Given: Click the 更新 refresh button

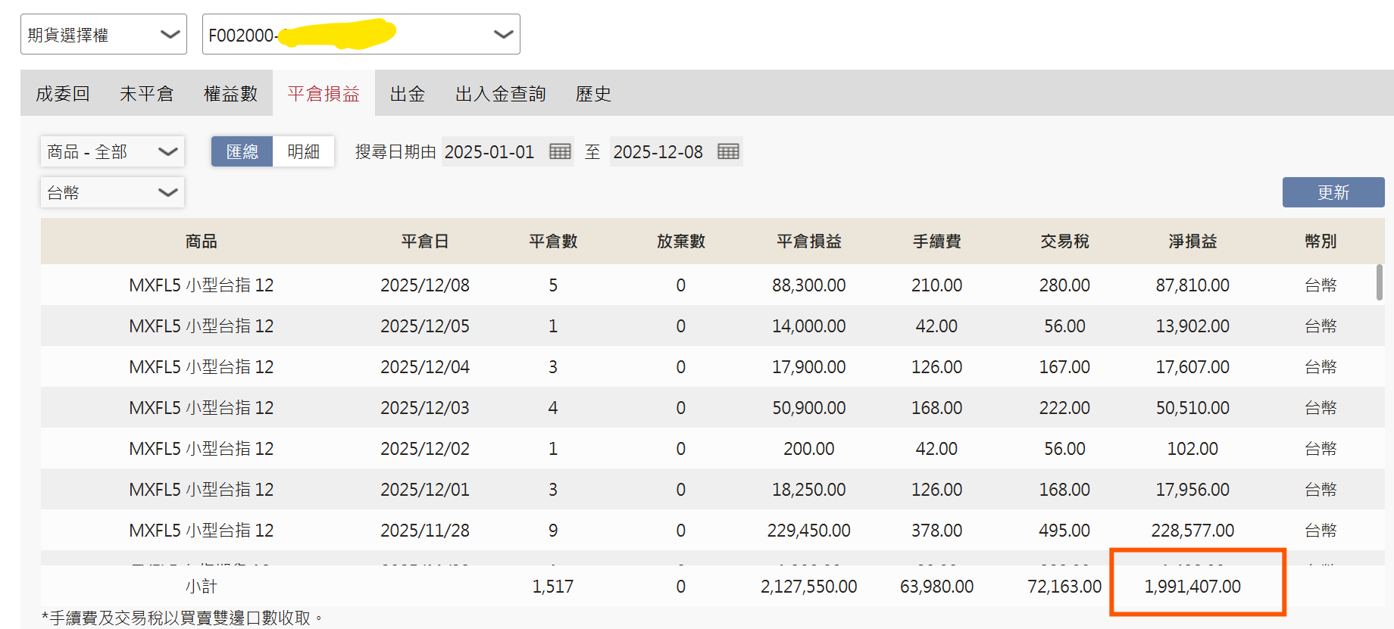Looking at the screenshot, I should tap(1333, 192).
